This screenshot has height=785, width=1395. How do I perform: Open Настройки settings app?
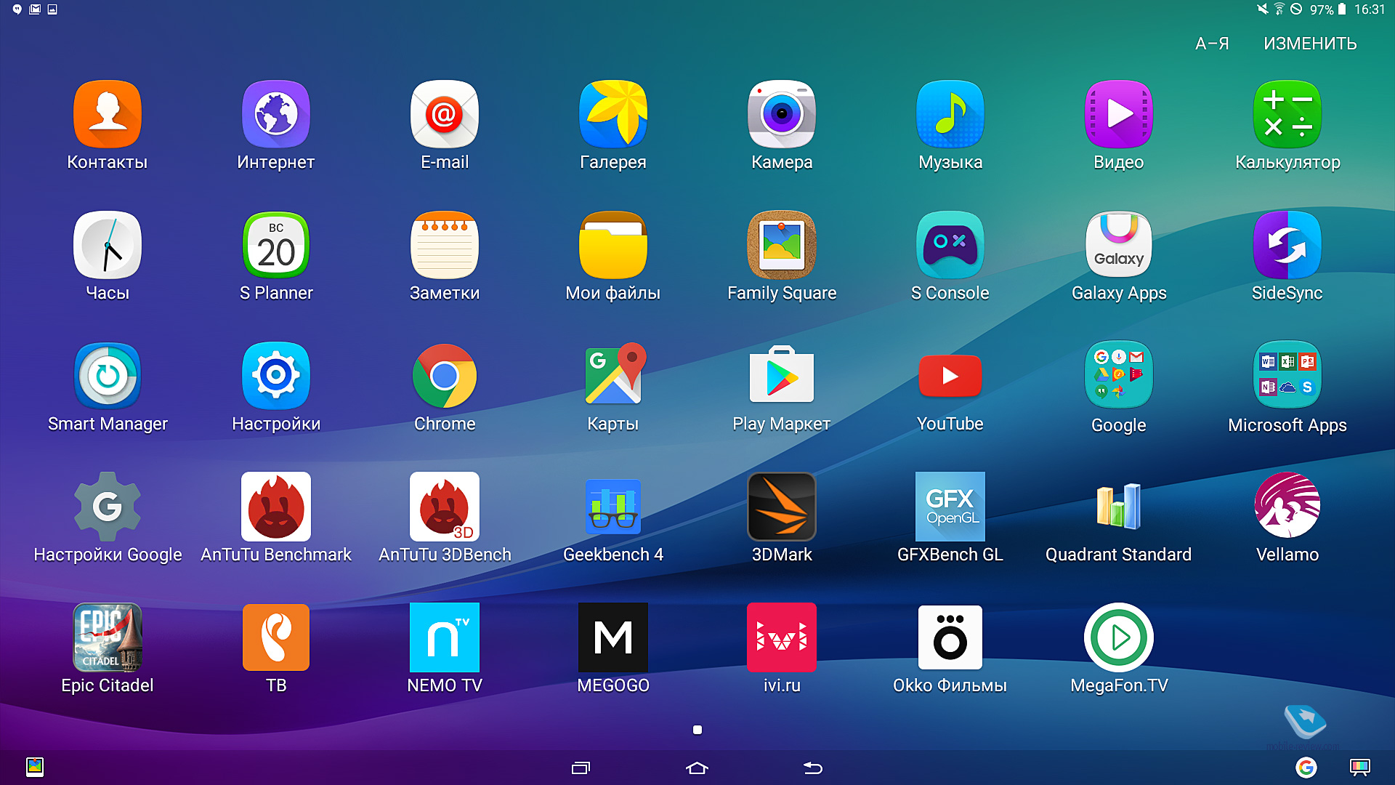[x=276, y=377]
